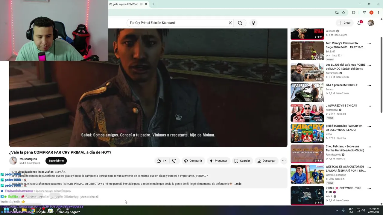This screenshot has height=215, width=383.
Task: Click the Descargar download button
Action: pos(266,161)
